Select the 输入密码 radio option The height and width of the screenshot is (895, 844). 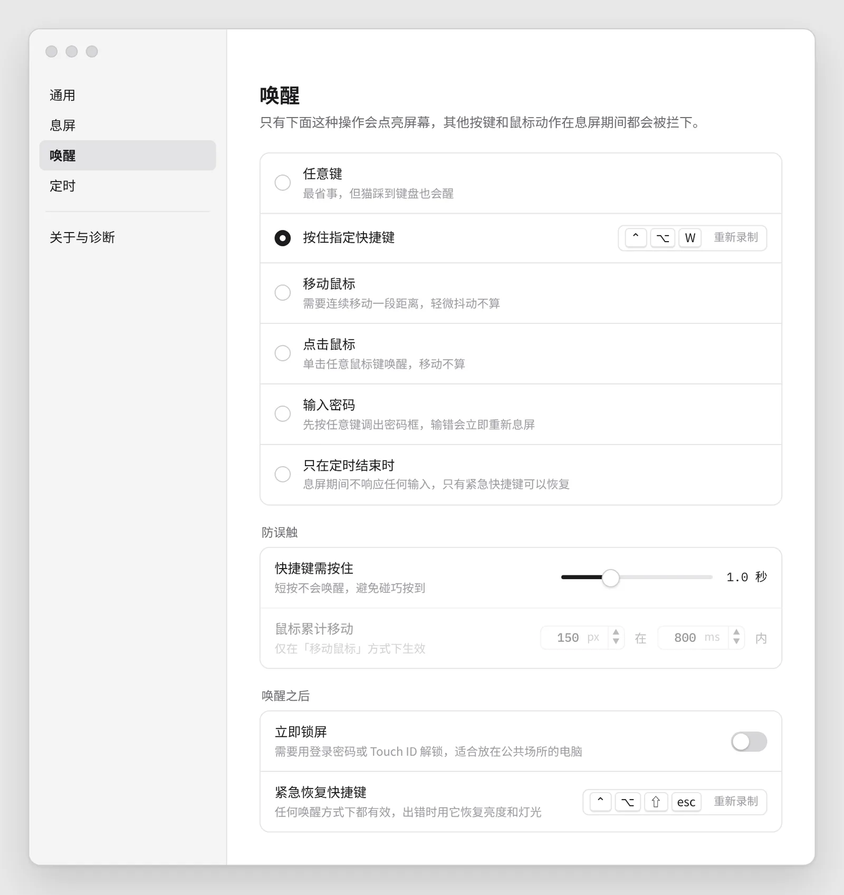point(283,414)
